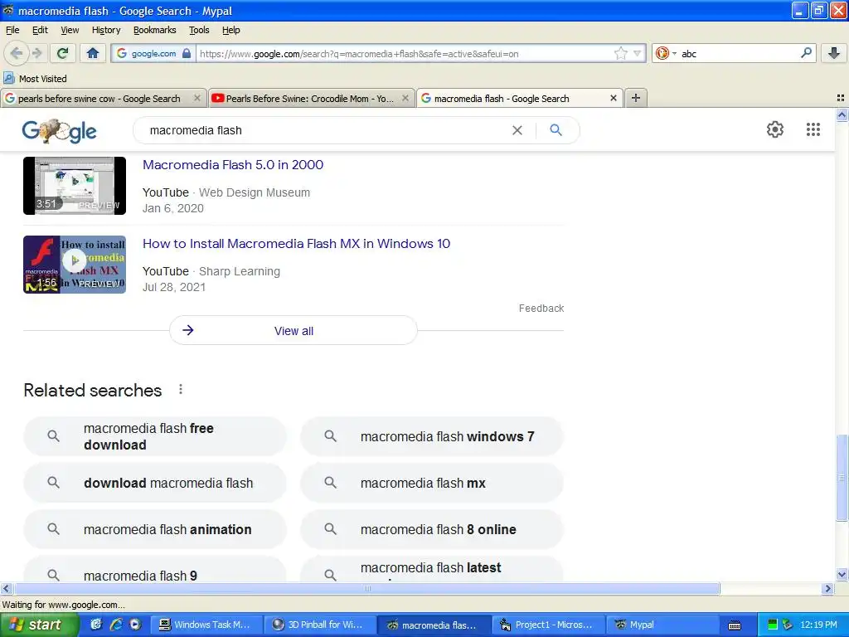Click the blue Google search magnifier button
Viewport: 849px width, 637px height.
(555, 130)
